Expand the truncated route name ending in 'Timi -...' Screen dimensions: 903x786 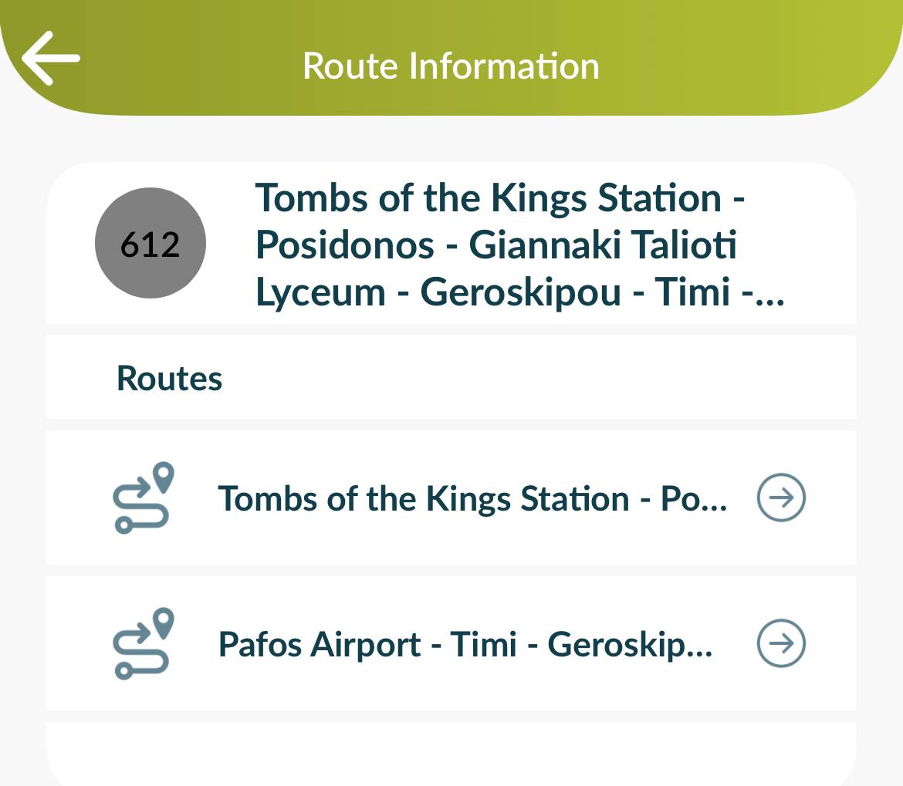click(x=763, y=292)
